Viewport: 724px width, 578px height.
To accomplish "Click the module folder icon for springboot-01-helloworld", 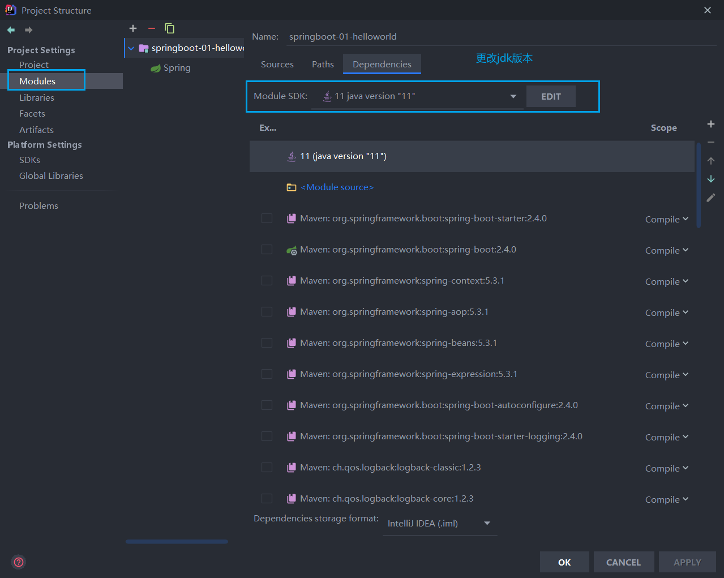I will [144, 48].
